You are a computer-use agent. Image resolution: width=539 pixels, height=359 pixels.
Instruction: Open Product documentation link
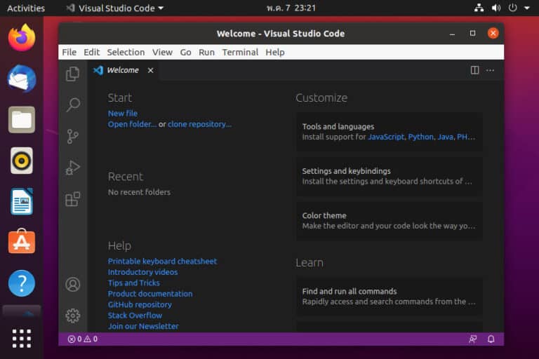[150, 294]
